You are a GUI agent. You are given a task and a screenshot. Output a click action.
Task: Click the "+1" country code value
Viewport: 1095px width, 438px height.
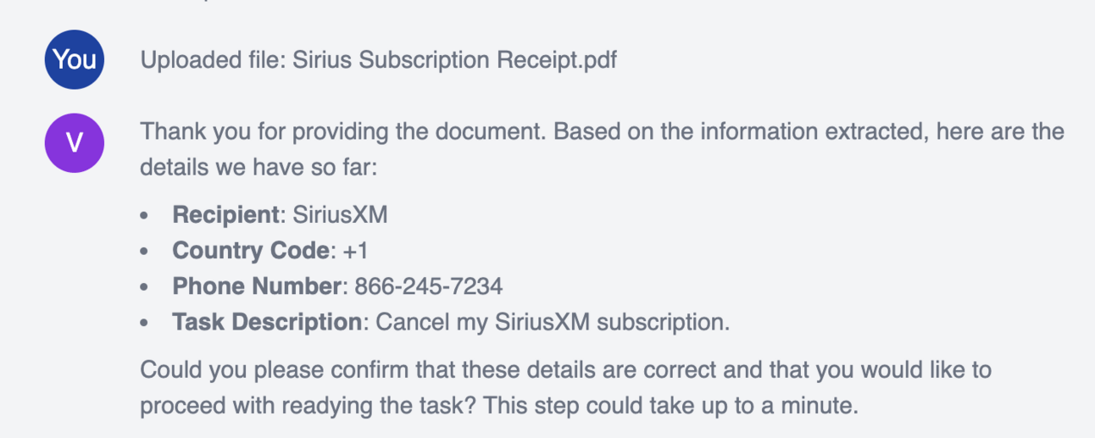coord(354,251)
